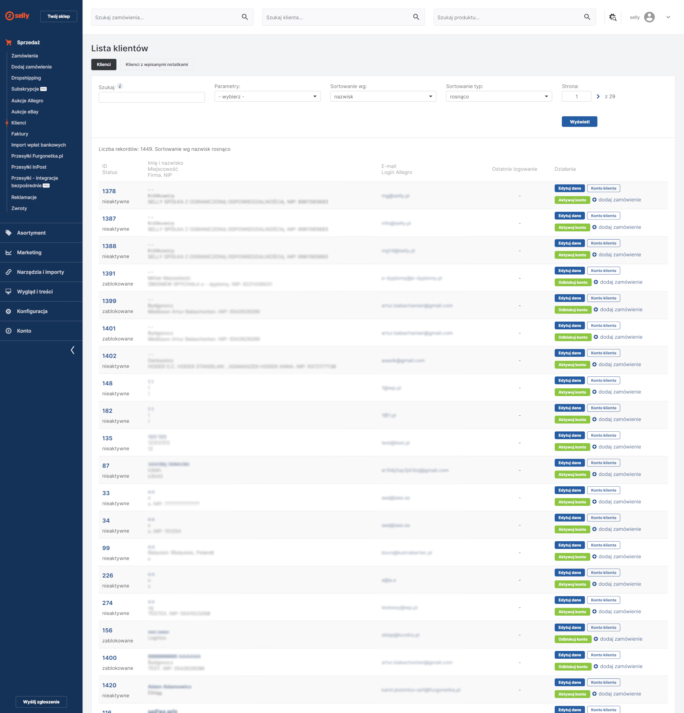Open Reklamacje in the sidebar
This screenshot has width=684, height=713.
(24, 197)
